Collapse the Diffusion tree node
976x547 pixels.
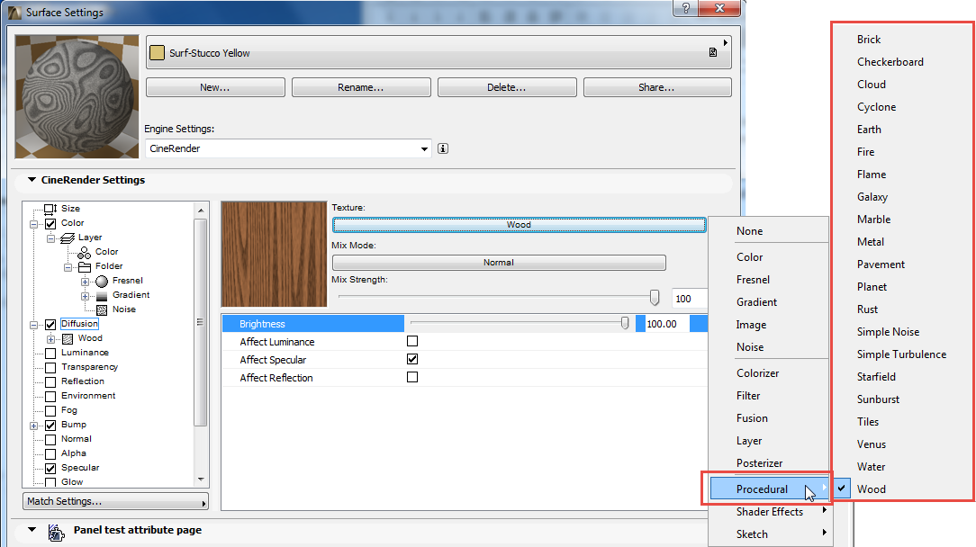pos(33,324)
